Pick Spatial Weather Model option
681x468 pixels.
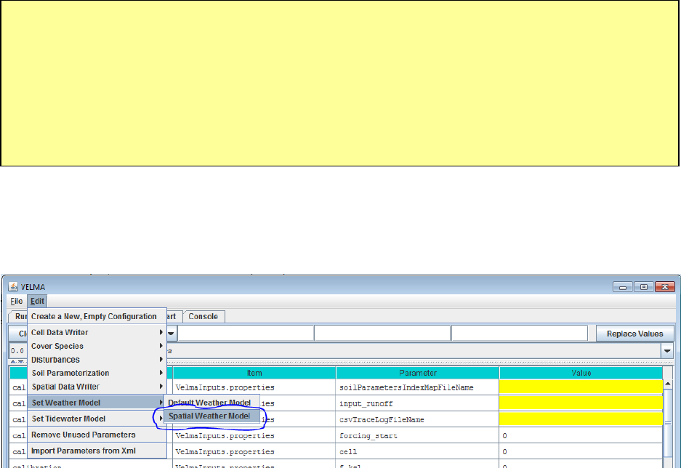coord(211,416)
